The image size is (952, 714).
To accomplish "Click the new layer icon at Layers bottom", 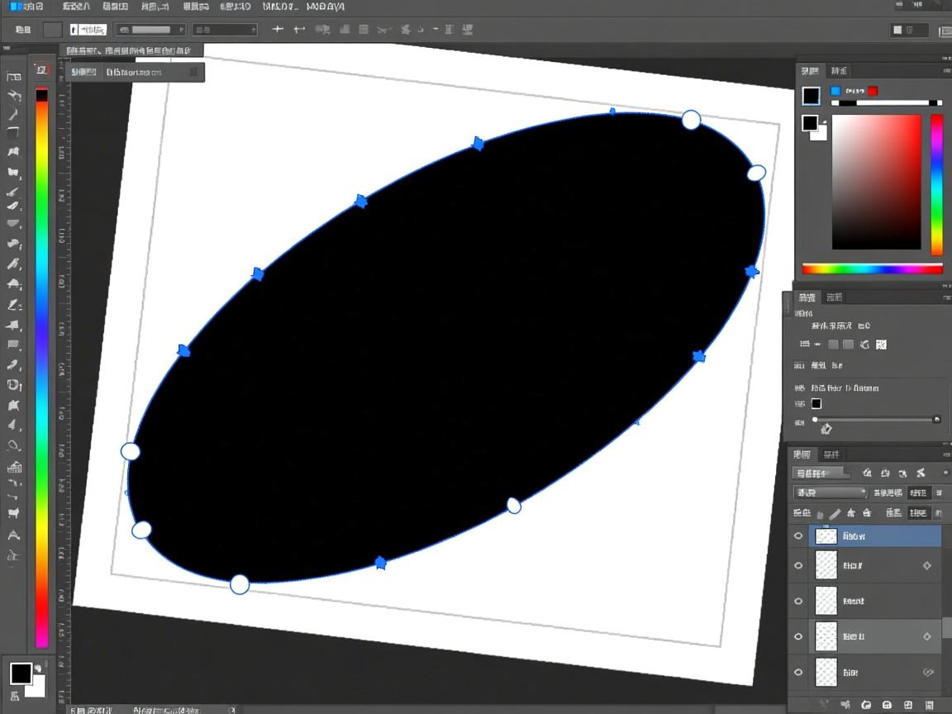I will click(x=908, y=705).
